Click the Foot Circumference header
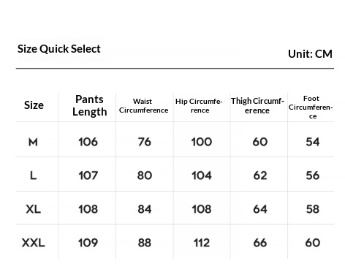This screenshot has height=264, width=345. click(x=311, y=108)
